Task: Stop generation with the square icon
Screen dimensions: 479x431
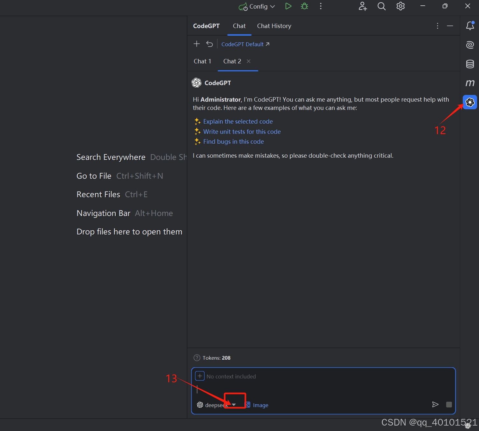Action: [449, 405]
